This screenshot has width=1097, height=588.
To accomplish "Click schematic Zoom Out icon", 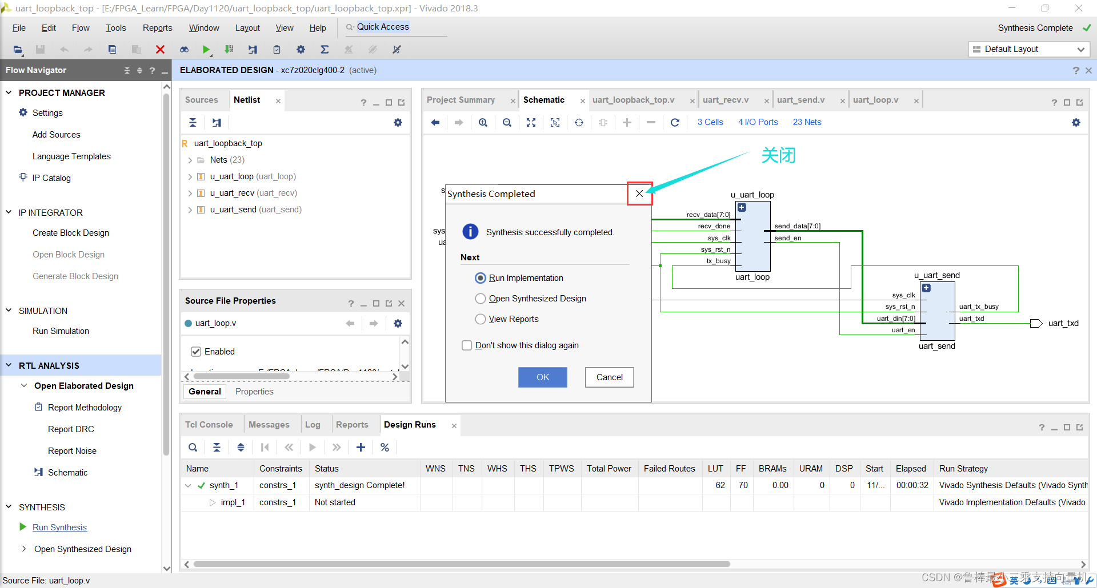I will pos(507,122).
